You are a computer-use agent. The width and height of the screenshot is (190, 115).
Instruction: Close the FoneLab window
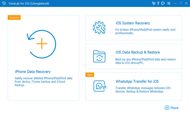pyautogui.click(x=186, y=3)
